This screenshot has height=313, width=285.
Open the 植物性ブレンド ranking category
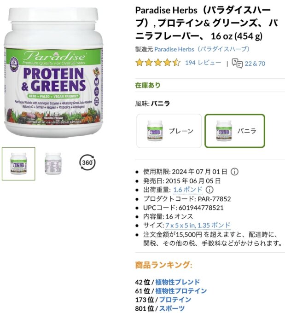tap(178, 282)
